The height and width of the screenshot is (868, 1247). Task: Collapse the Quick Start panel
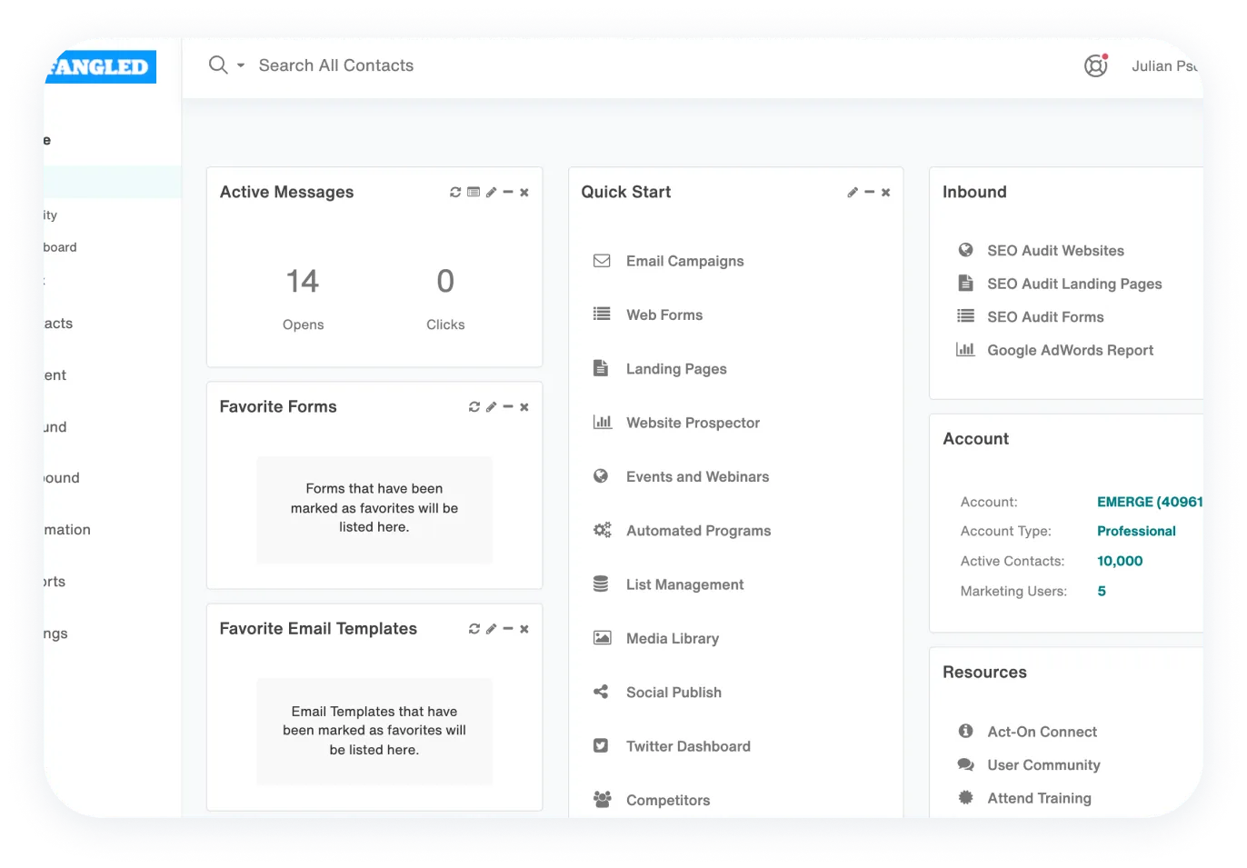(x=869, y=192)
